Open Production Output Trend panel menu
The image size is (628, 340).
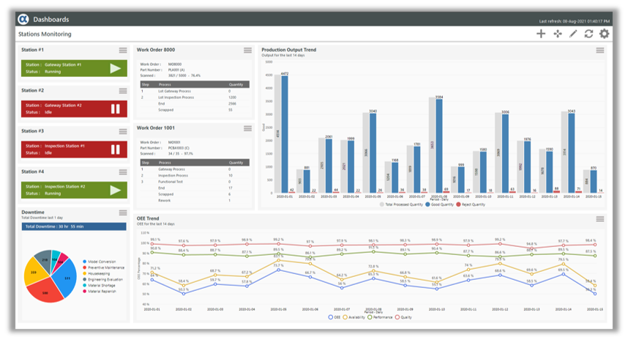(x=600, y=51)
